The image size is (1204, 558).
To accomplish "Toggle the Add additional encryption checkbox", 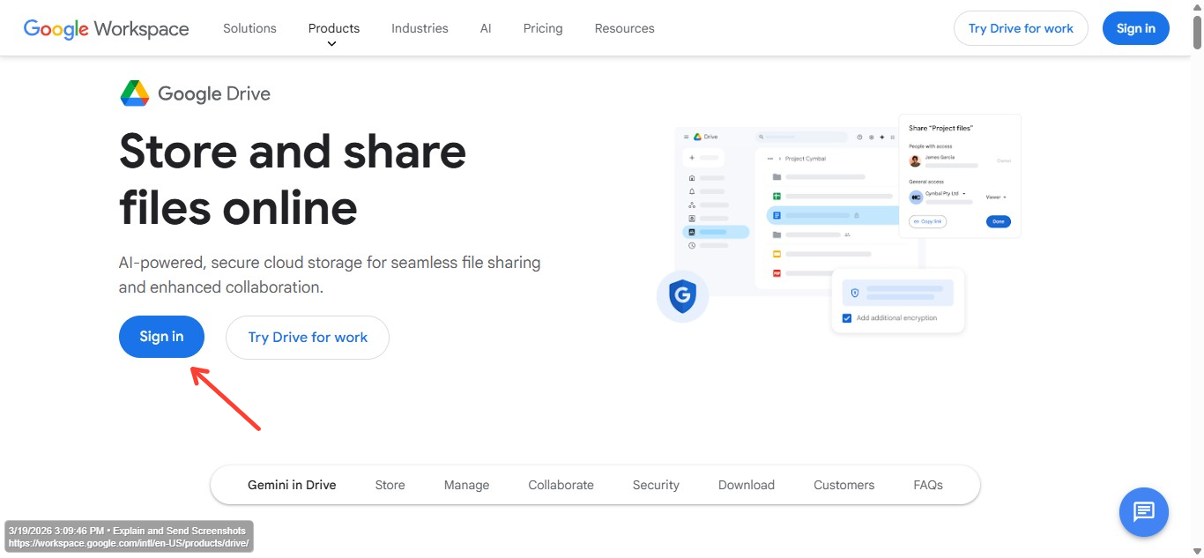I will [x=847, y=318].
